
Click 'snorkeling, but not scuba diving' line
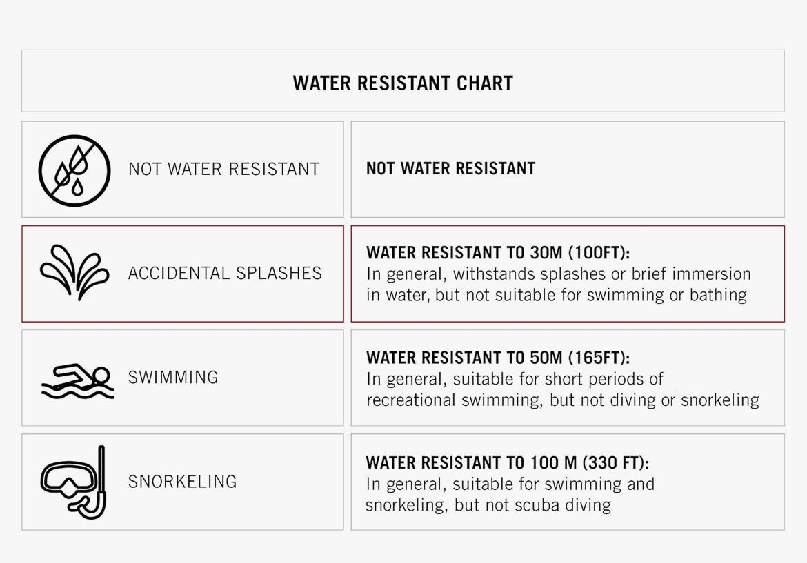[488, 505]
